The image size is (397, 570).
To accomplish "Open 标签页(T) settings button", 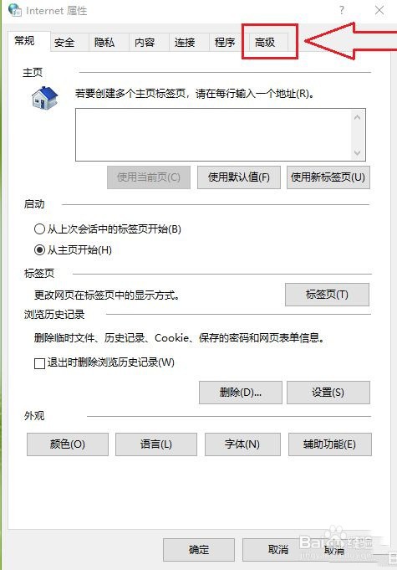I will click(327, 295).
